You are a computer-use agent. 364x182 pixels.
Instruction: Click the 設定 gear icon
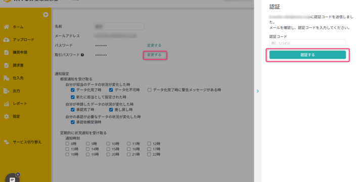[7, 116]
